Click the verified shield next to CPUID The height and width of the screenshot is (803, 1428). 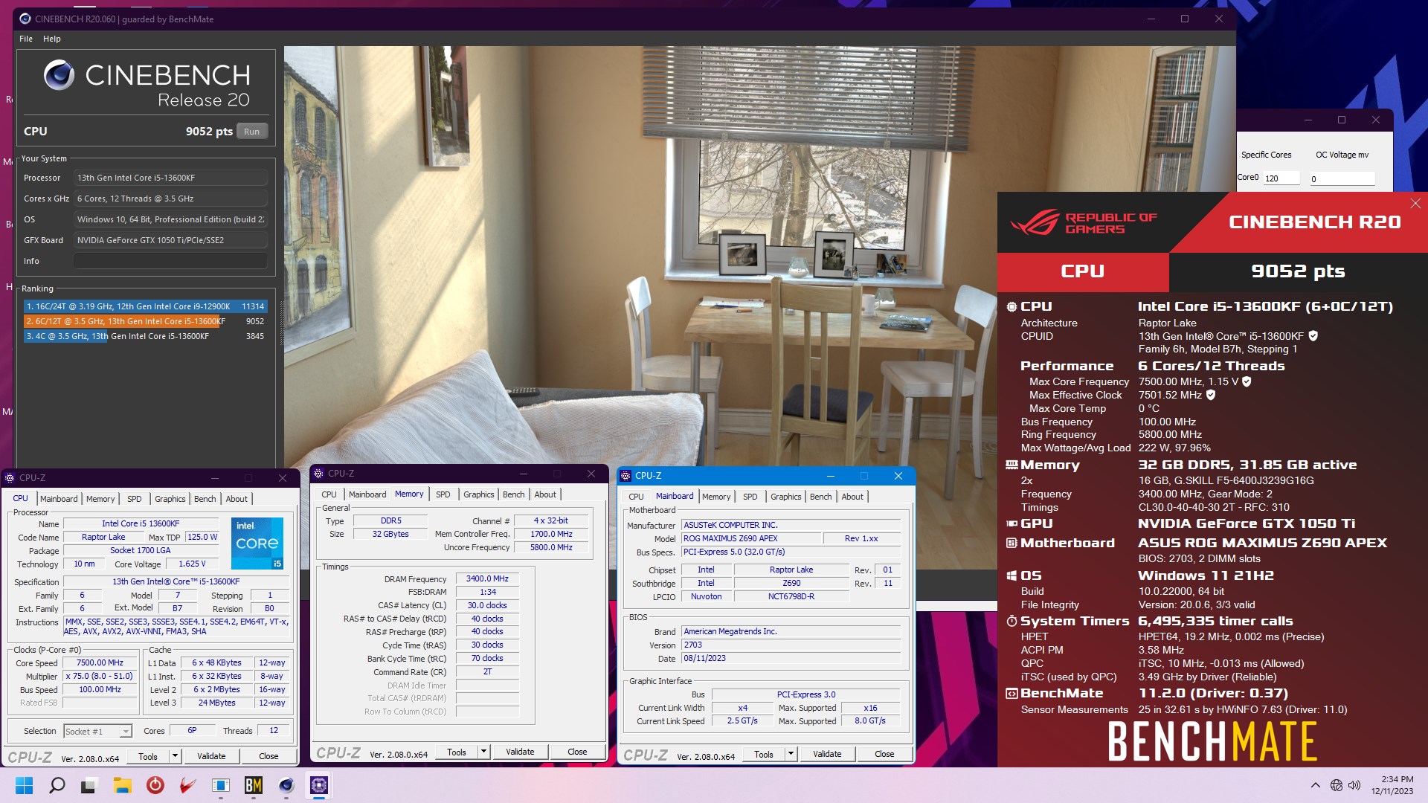tap(1313, 336)
